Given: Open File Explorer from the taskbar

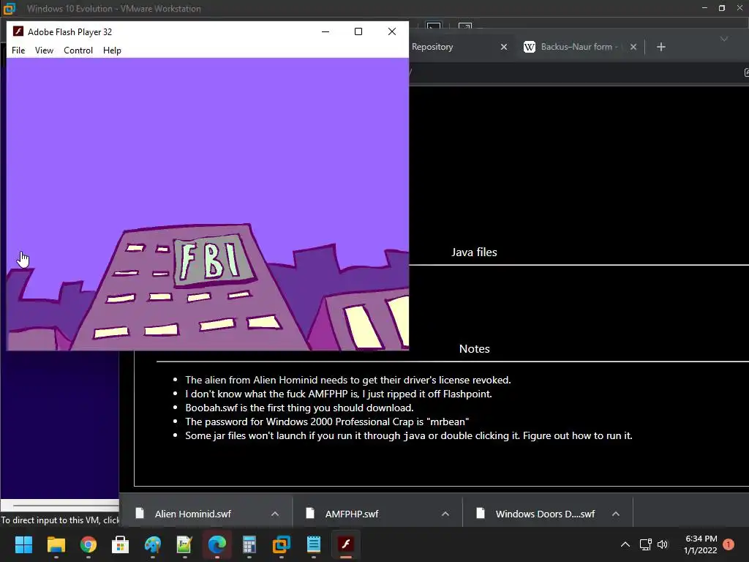Looking at the screenshot, I should pos(56,544).
